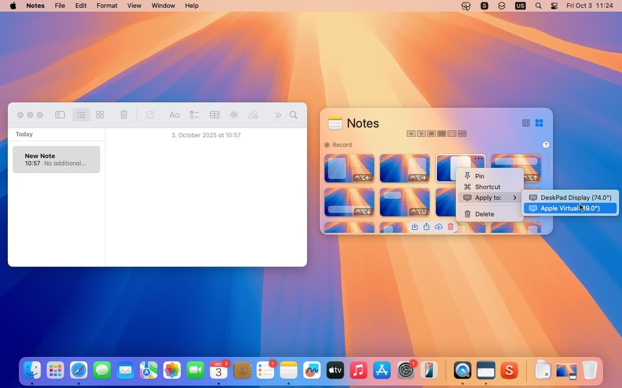Open the ellipsis menu on the selected layout thumbnail

point(478,159)
